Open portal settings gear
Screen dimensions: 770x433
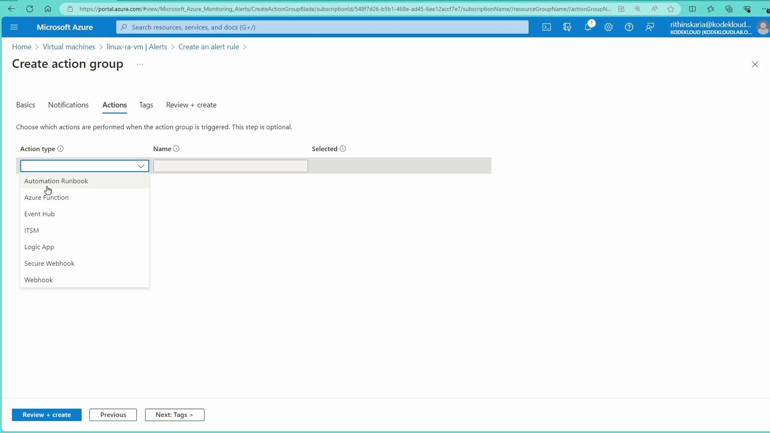[608, 27]
